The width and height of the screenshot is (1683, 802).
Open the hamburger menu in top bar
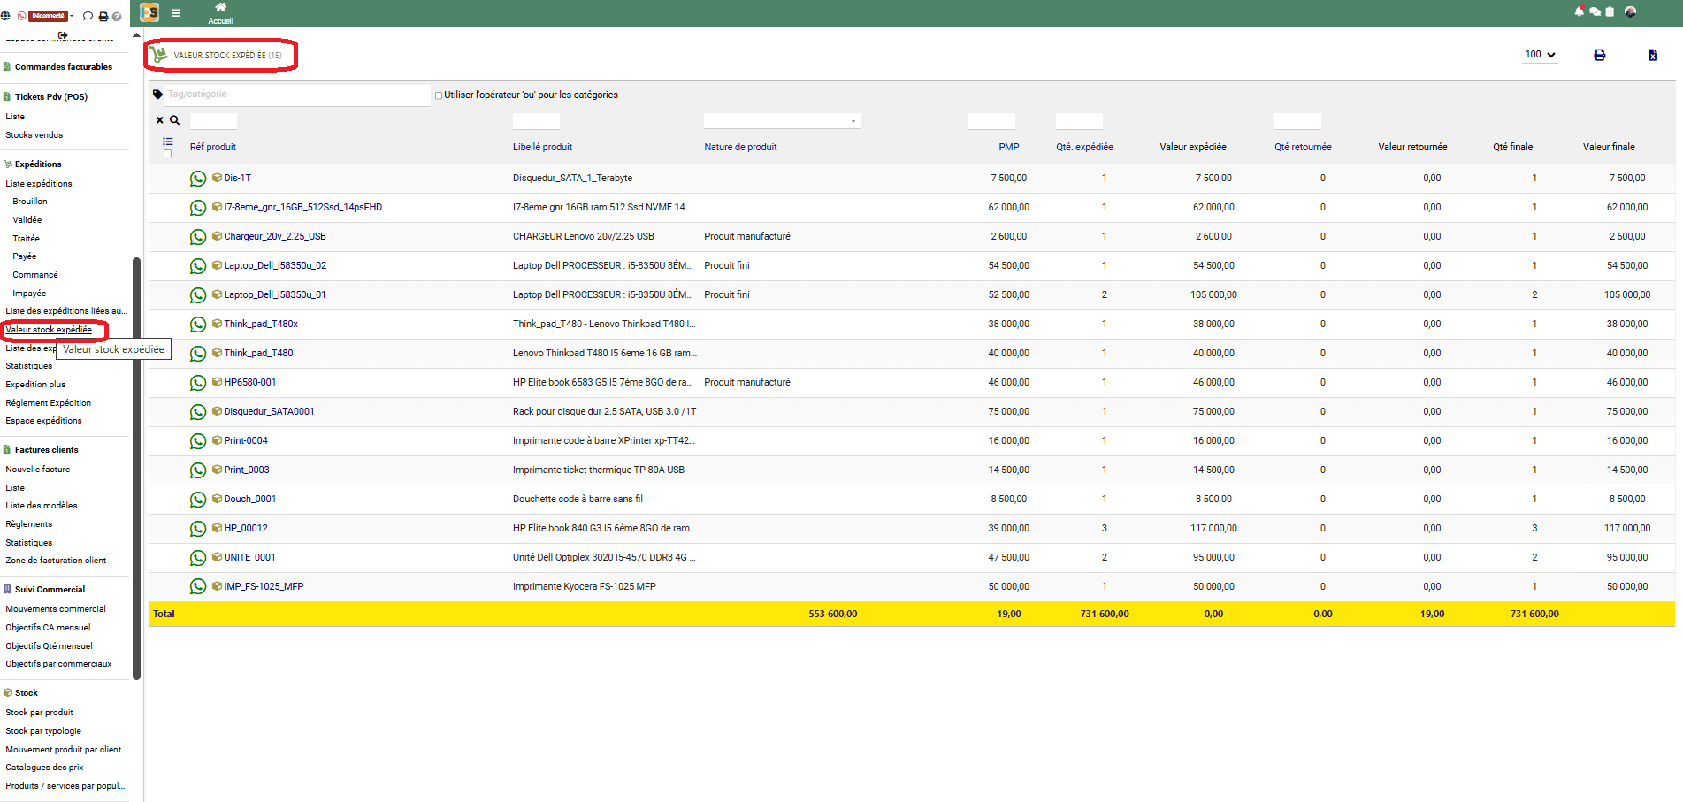176,13
